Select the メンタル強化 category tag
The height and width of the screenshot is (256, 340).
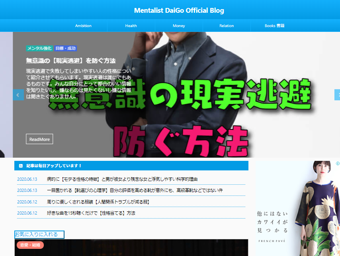39,48
